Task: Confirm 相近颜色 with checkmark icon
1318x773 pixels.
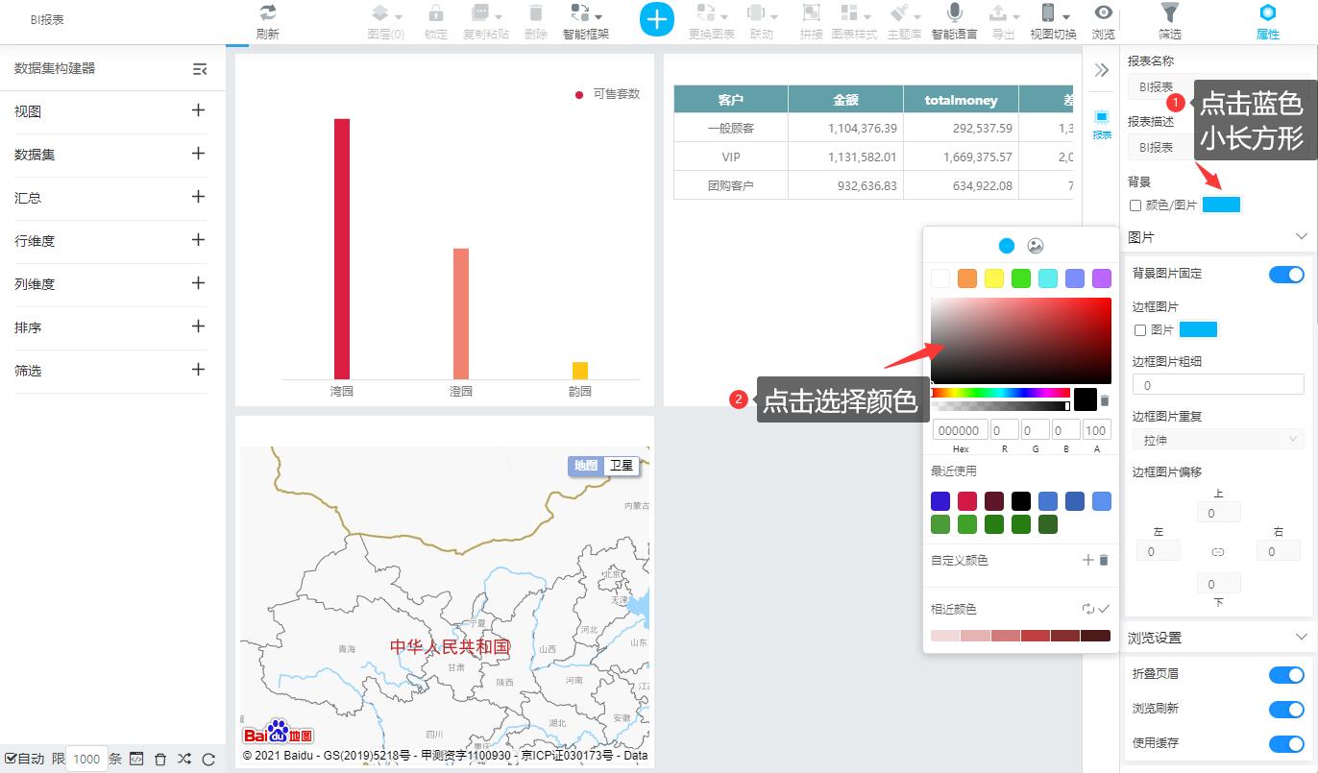Action: [x=1104, y=609]
